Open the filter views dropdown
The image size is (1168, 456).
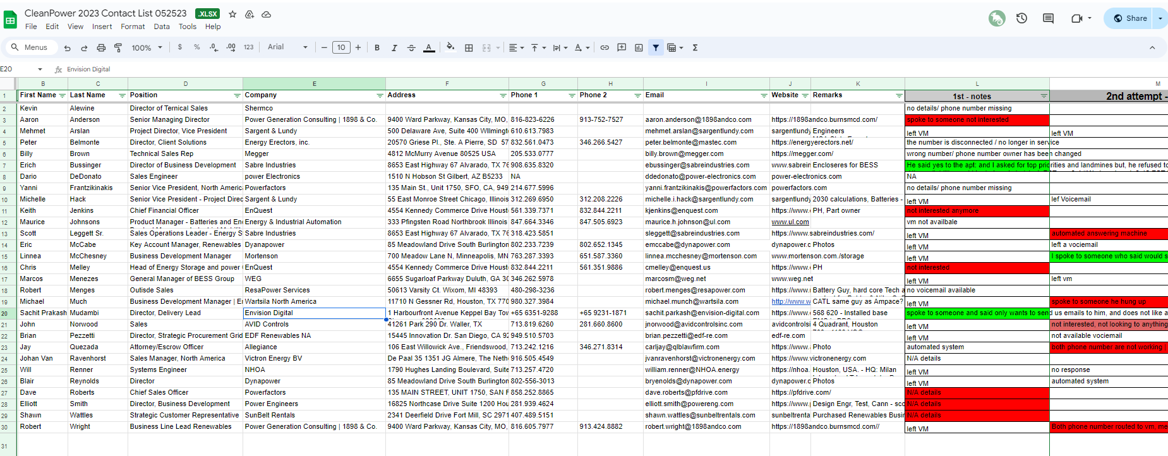[675, 47]
